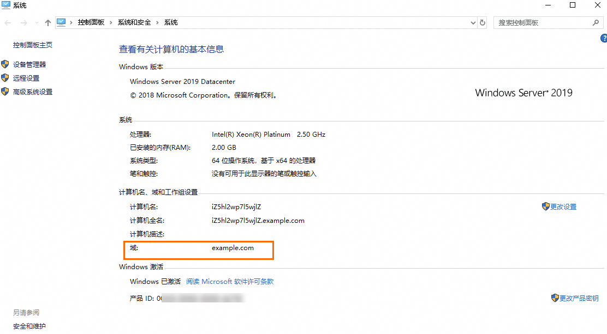This screenshot has height=334, width=607.
Task: Click shield icon beside 更改设置
Action: pos(546,207)
